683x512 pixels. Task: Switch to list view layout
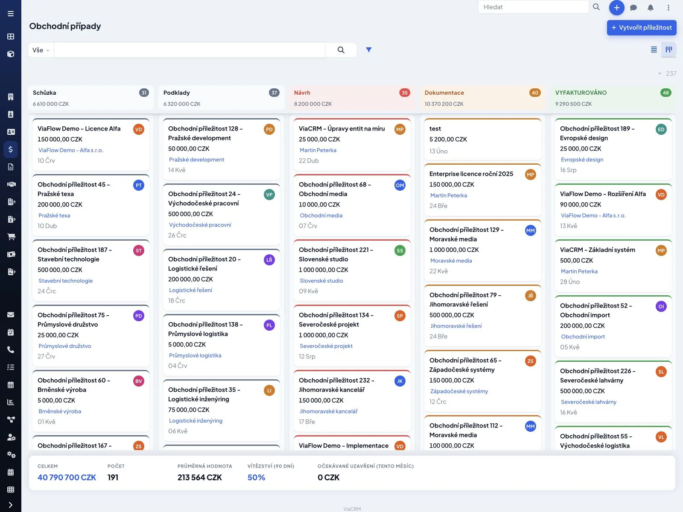coord(654,49)
